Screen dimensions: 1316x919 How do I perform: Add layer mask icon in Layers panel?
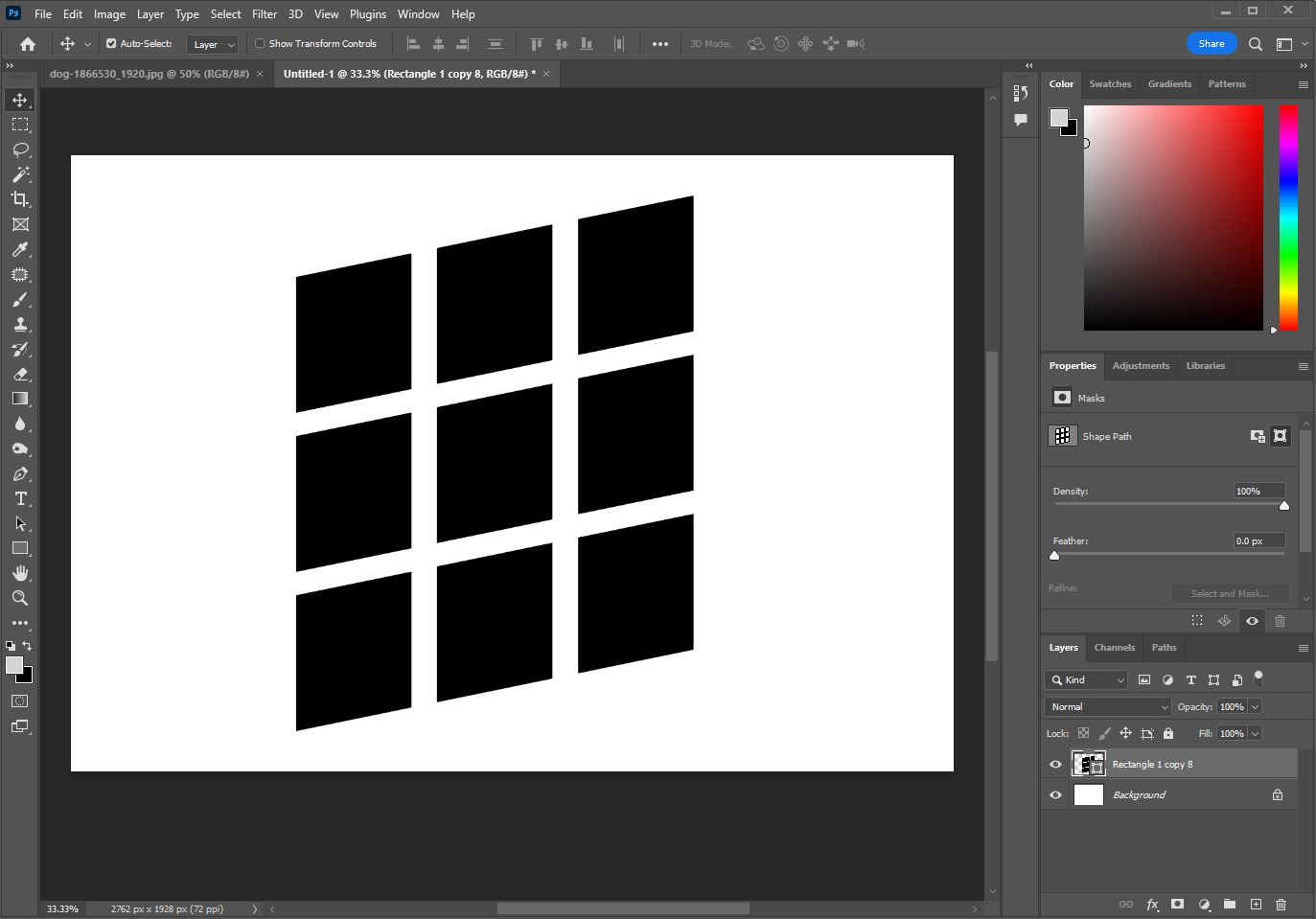pos(1178,904)
